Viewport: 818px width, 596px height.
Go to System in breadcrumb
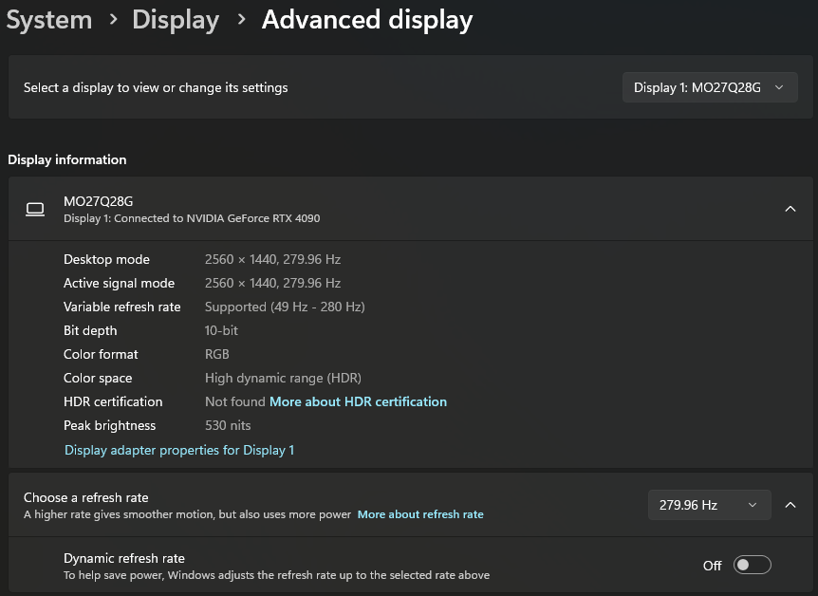[x=49, y=20]
